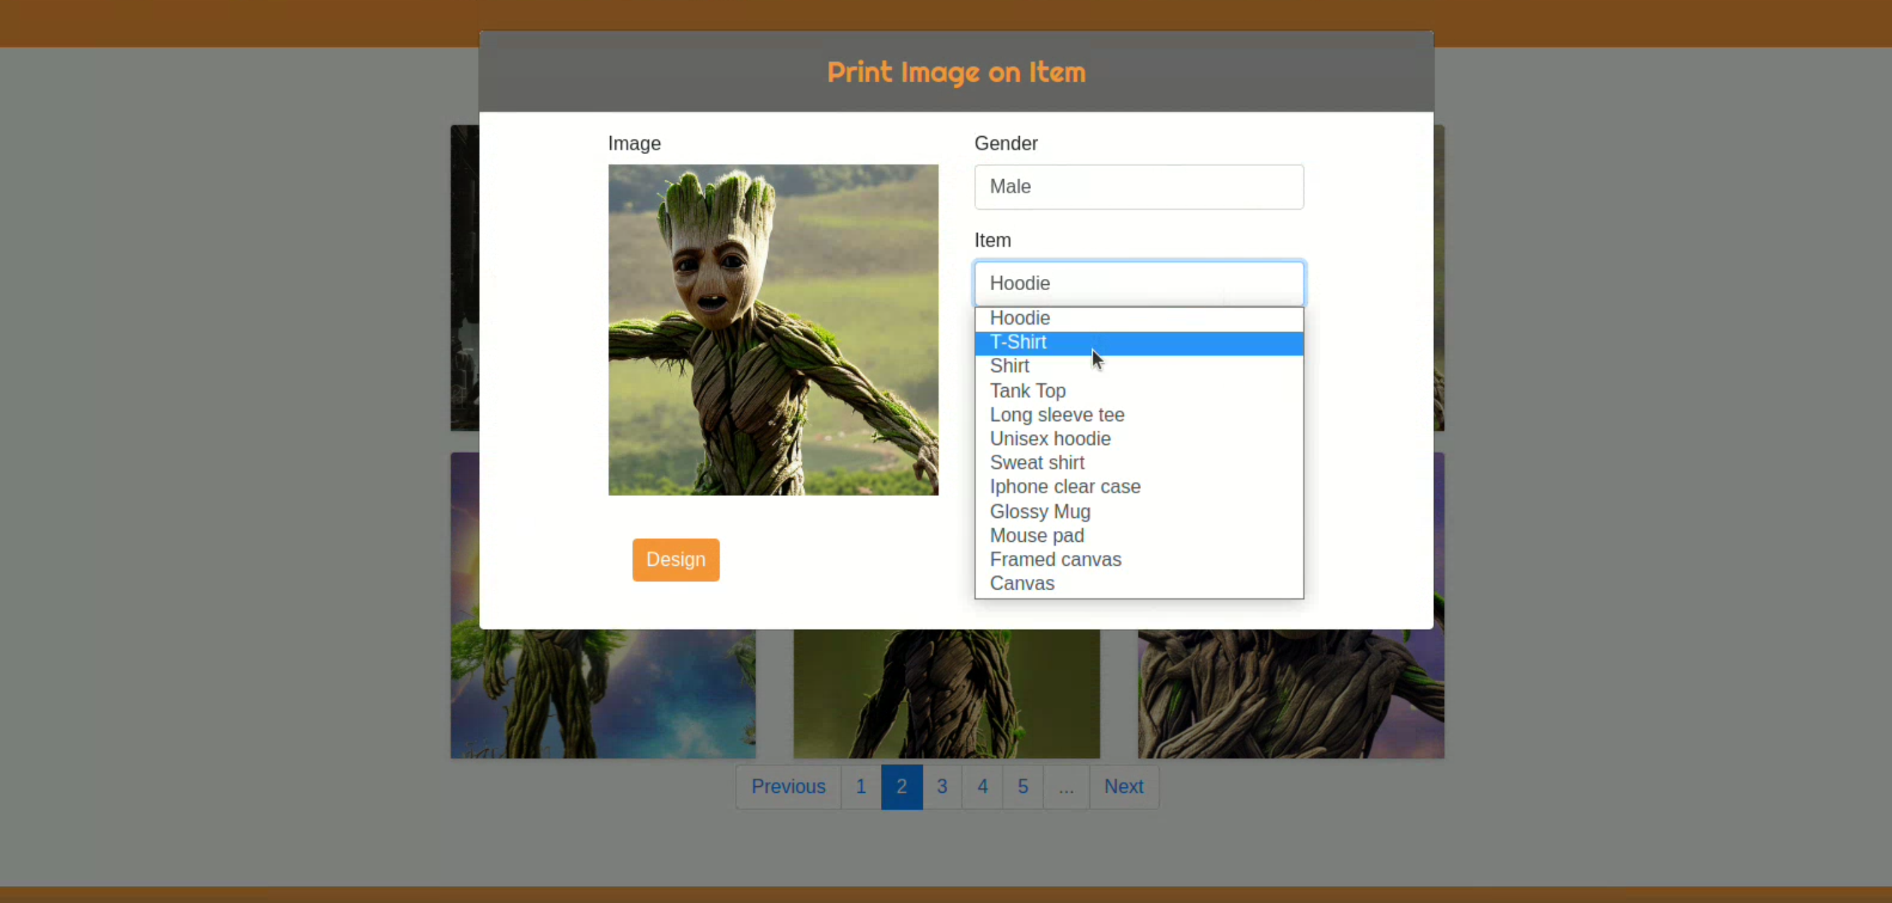Click the Next pagination link
This screenshot has height=903, width=1892.
[x=1123, y=787]
